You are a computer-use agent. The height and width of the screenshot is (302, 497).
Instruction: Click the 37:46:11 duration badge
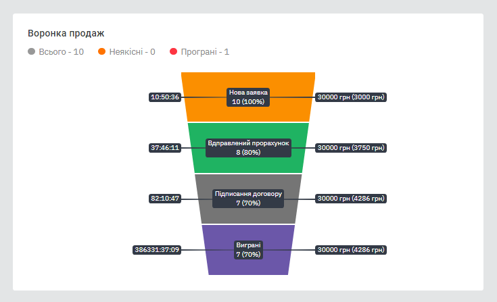point(165,148)
